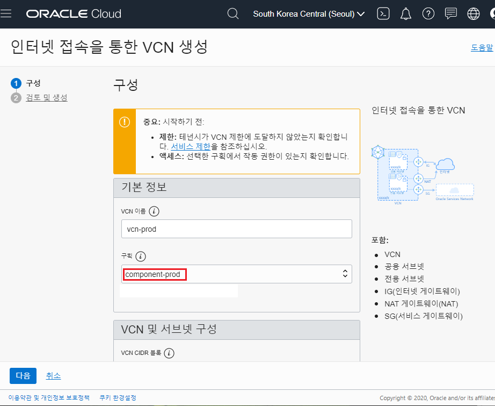Open the hamburger navigation menu
495x406 pixels.
(x=6, y=13)
